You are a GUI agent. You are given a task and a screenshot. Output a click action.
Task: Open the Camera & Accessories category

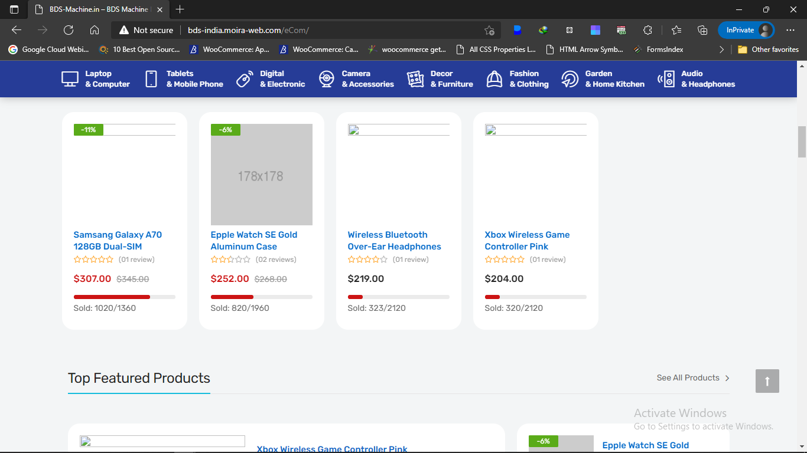pyautogui.click(x=356, y=79)
